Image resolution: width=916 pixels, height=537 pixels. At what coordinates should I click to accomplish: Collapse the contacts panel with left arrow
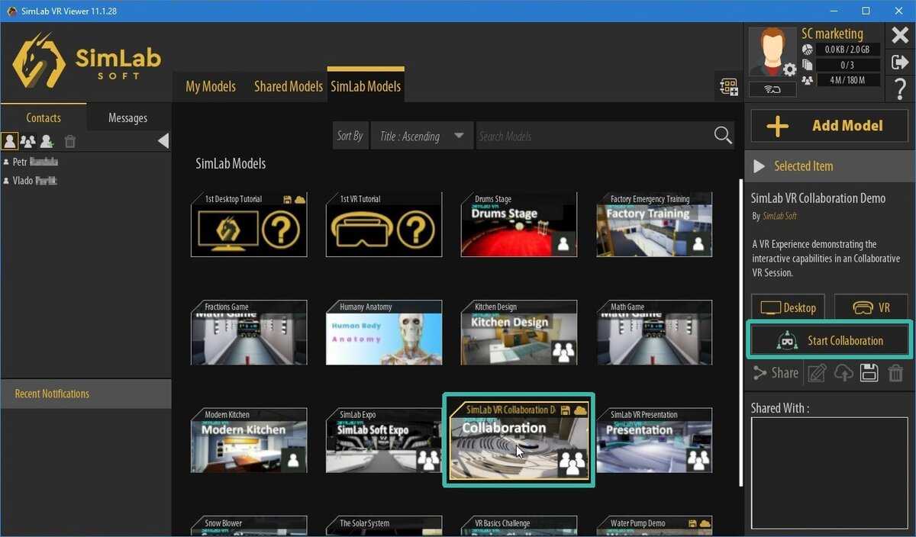click(163, 141)
